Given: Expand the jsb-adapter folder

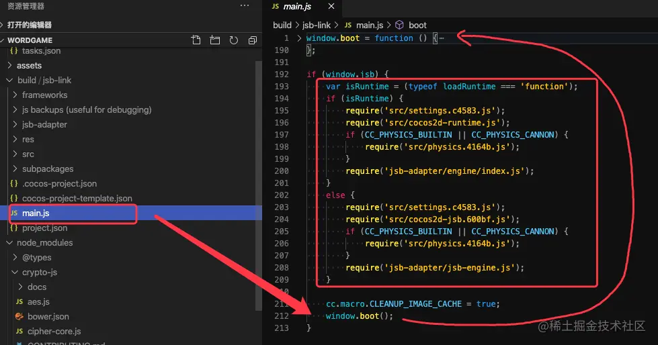Looking at the screenshot, I should (44, 124).
